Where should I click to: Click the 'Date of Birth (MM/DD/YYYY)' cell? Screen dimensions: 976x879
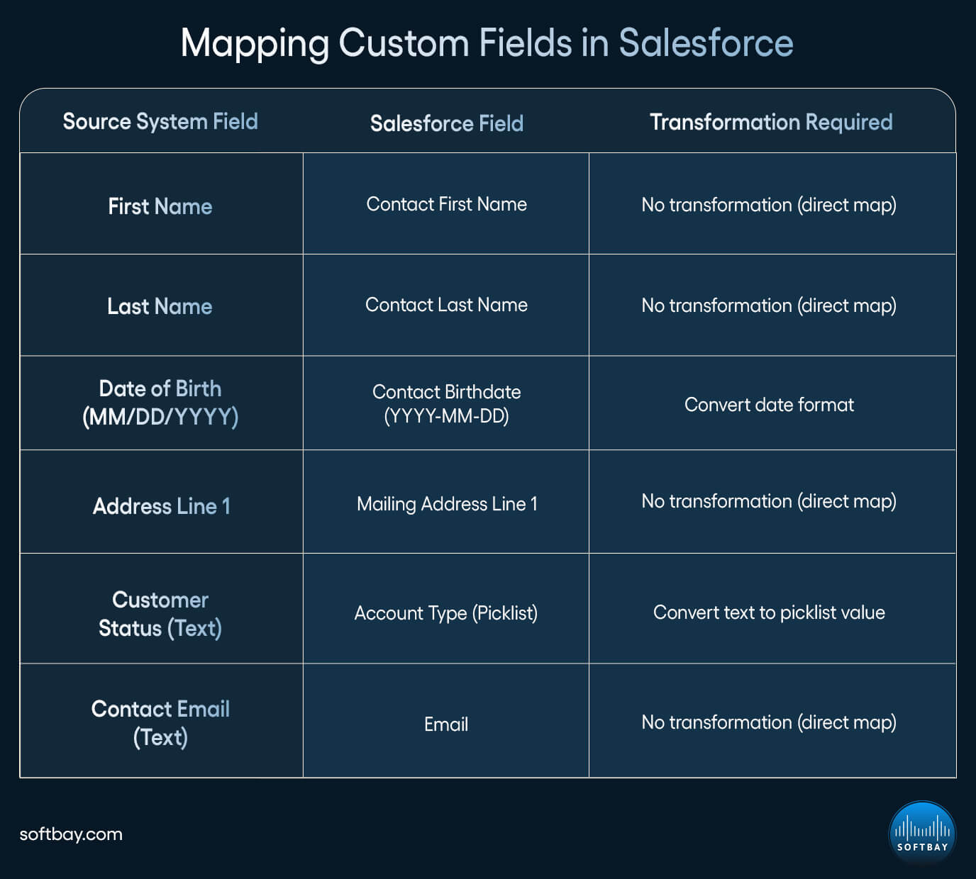162,403
